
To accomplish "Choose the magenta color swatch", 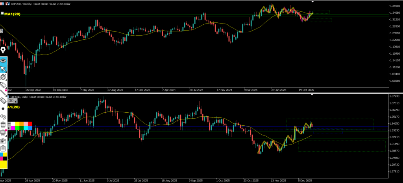I will point(13,128).
